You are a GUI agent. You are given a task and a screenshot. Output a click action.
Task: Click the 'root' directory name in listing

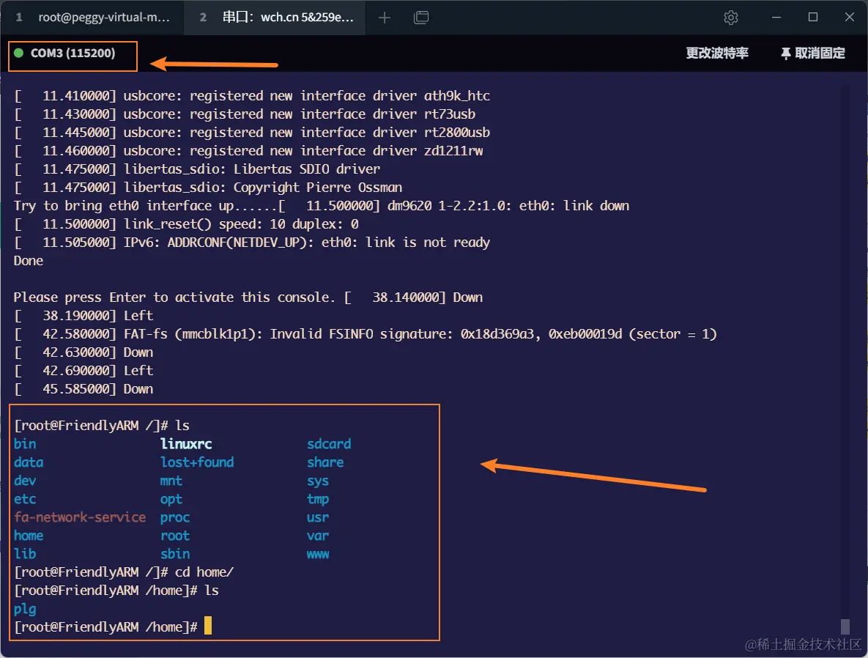pyautogui.click(x=175, y=535)
